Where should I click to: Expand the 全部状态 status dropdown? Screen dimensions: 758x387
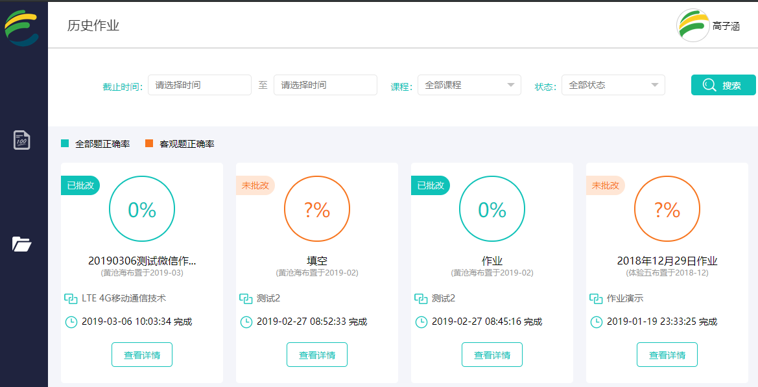pos(613,85)
